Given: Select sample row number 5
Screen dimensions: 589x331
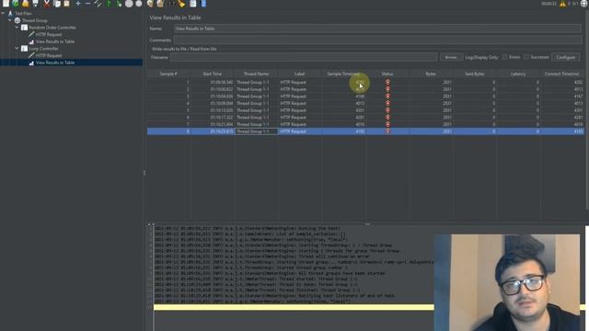Looking at the screenshot, I should (x=365, y=110).
